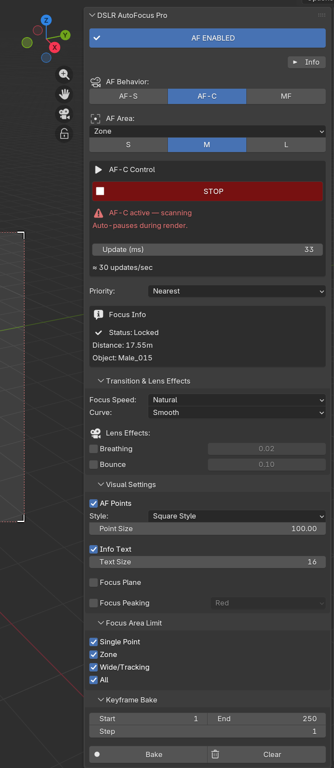
Task: Click the Status Locked checkmark icon
Action: pos(99,332)
